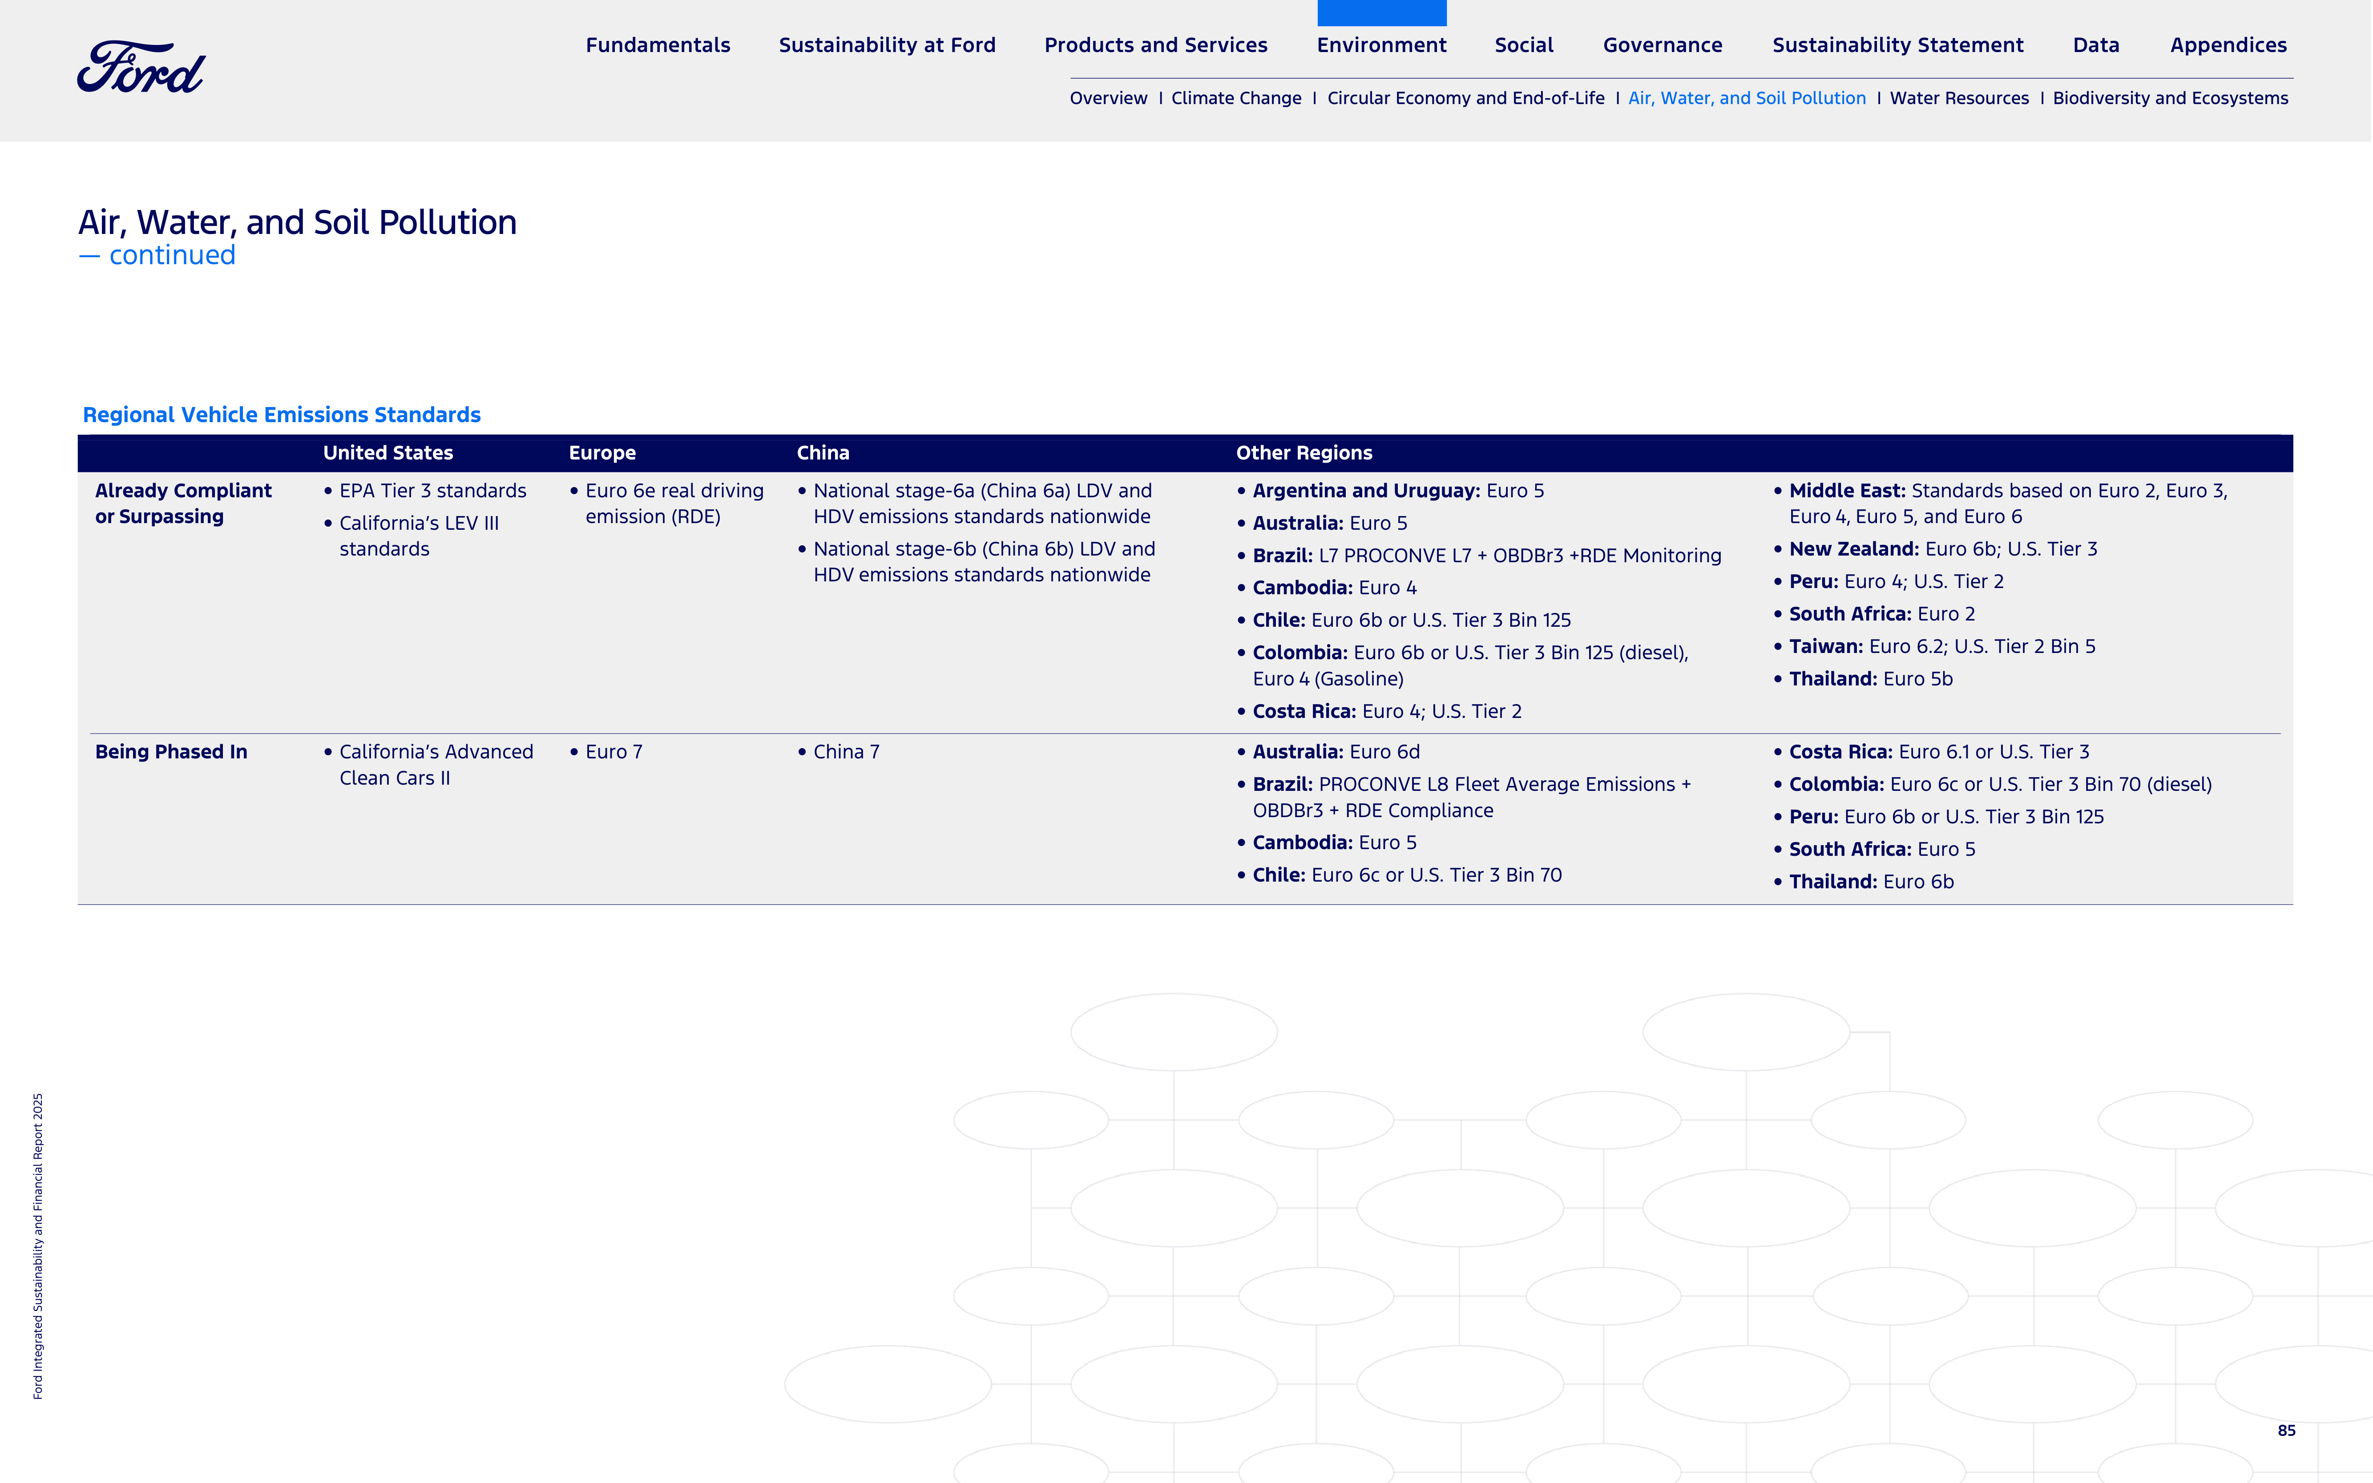Click the 'Being Phased In' row label
Viewport: 2373px width, 1483px height.
171,752
